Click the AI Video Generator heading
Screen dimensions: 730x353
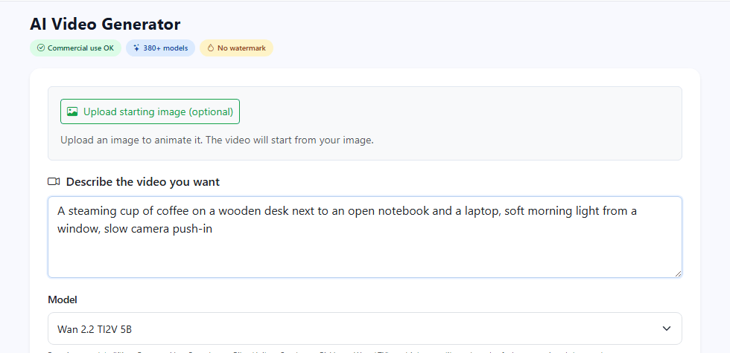(x=105, y=24)
